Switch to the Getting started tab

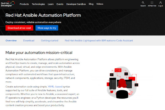(50, 40)
